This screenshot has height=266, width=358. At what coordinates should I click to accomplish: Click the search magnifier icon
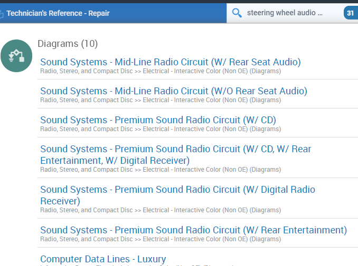tap(237, 13)
